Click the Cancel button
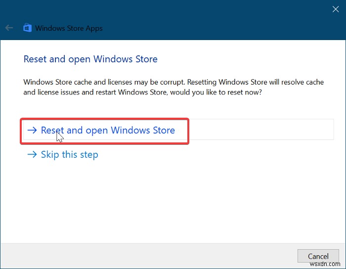346x269 pixels. click(x=318, y=256)
